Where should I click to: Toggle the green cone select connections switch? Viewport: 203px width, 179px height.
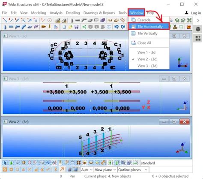pyautogui.click(x=11, y=163)
